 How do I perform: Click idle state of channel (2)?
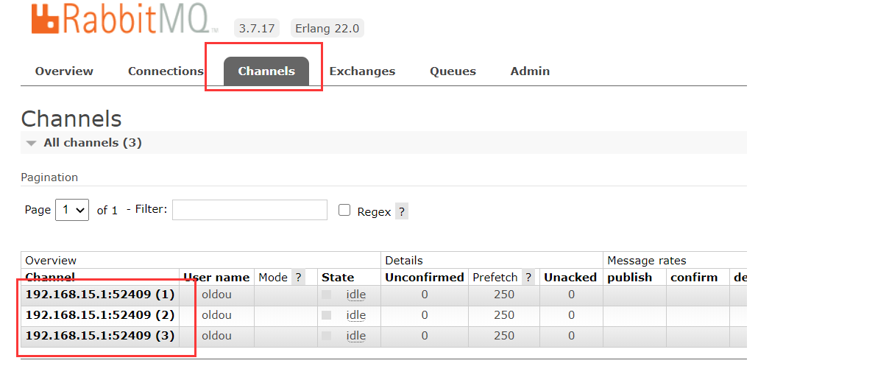[356, 315]
